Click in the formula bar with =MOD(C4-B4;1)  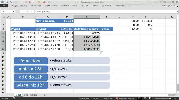click(106, 12)
